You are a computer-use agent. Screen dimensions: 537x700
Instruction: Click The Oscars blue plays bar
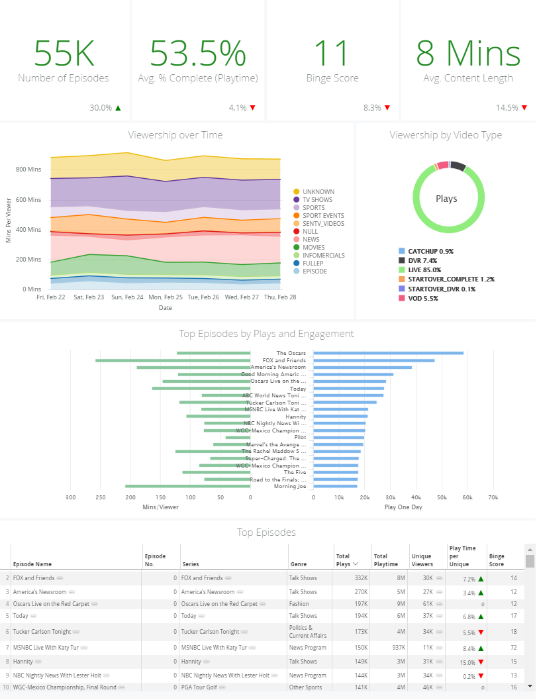pos(389,353)
